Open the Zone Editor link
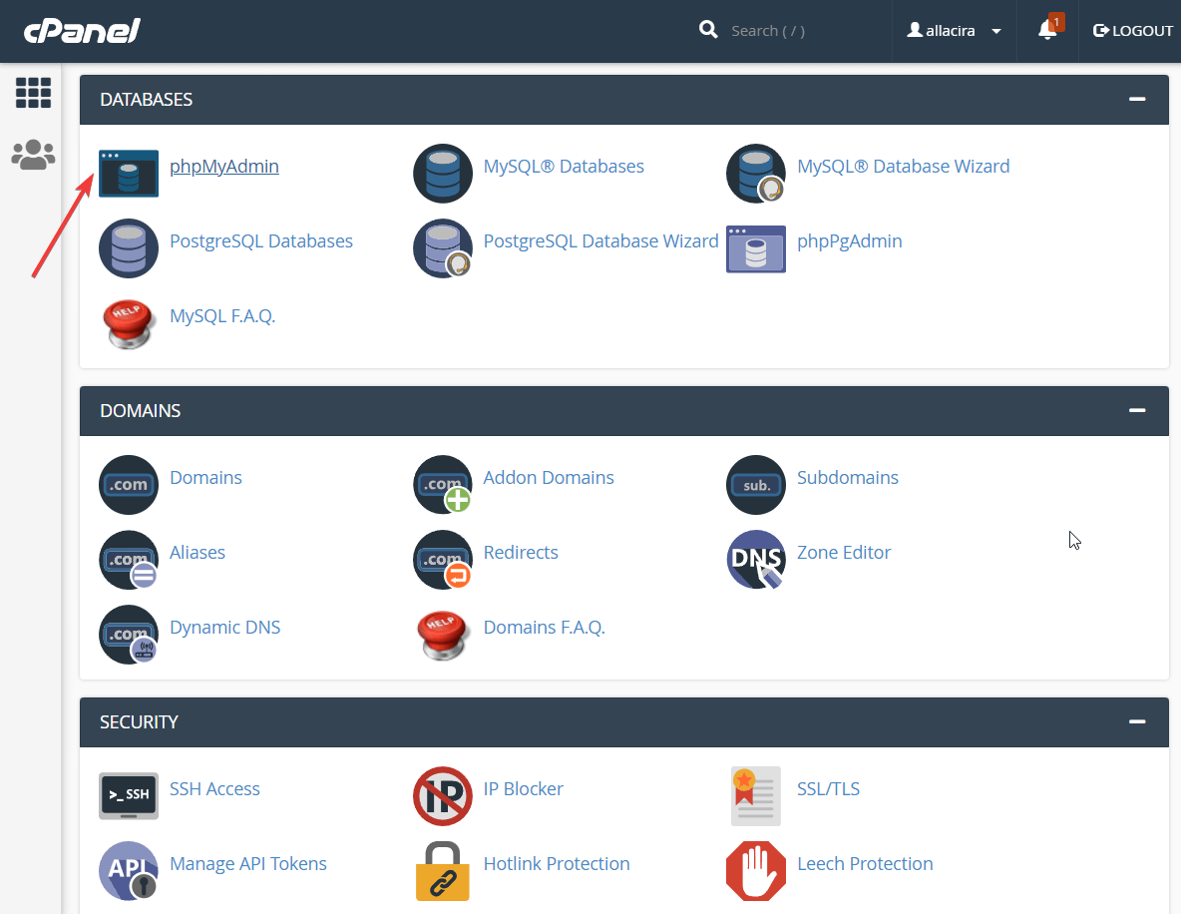Viewport: 1181px width, 914px height. [844, 553]
